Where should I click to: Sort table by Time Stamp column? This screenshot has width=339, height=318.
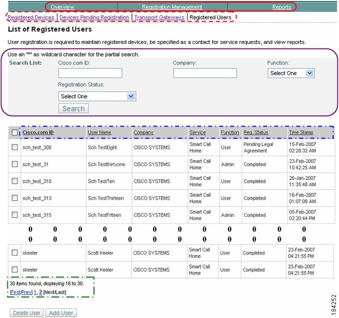pyautogui.click(x=301, y=132)
